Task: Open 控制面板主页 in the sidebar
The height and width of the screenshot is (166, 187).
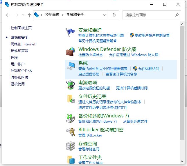Action: [x=21, y=28]
